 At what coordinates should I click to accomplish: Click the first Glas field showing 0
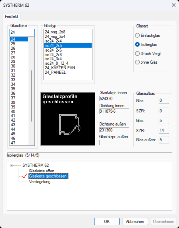click(x=164, y=100)
